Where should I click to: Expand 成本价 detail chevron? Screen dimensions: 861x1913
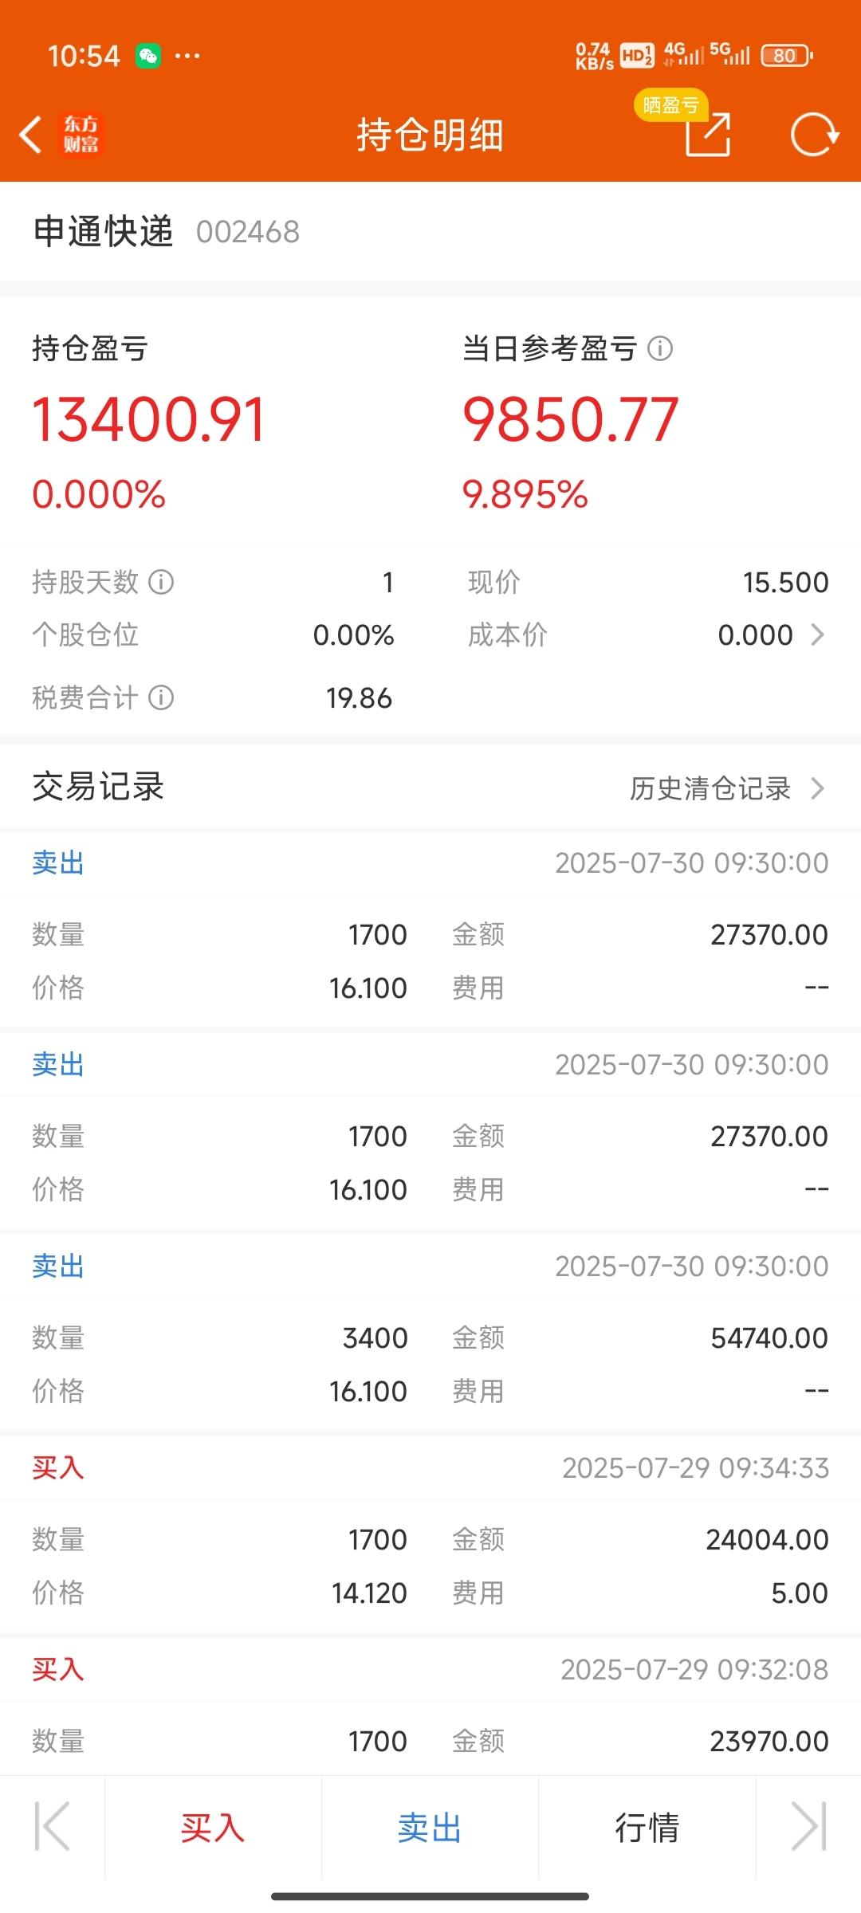(817, 634)
